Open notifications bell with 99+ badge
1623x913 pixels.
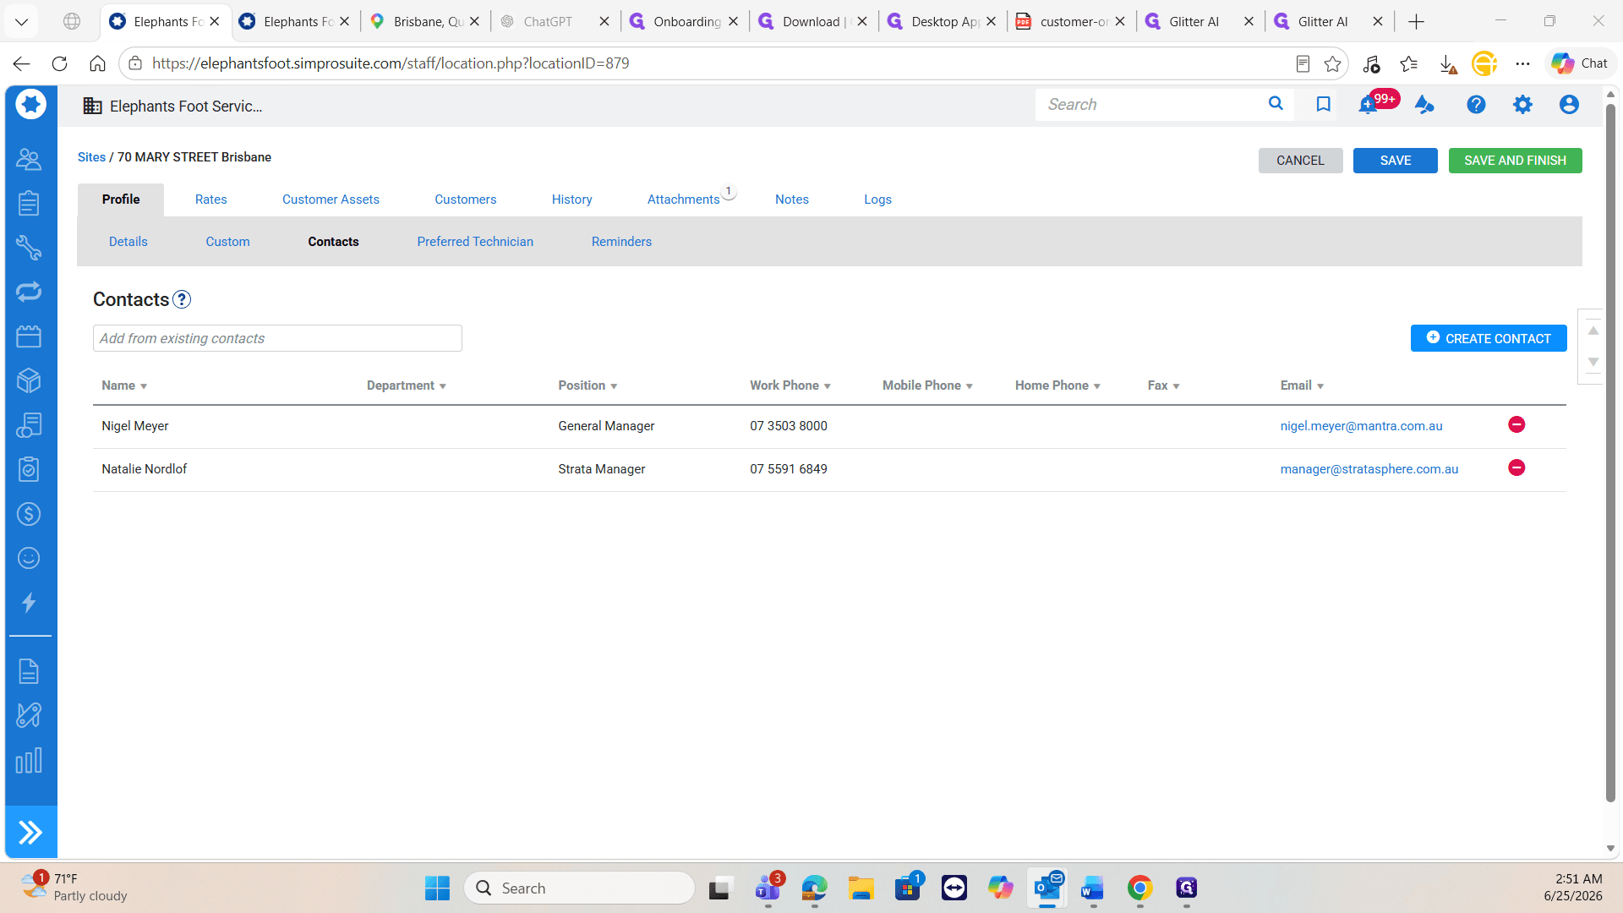point(1368,105)
